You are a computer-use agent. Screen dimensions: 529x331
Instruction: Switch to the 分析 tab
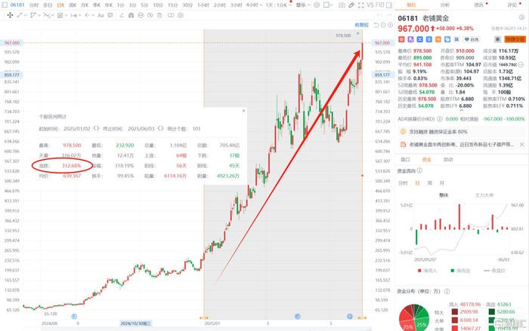point(444,5)
